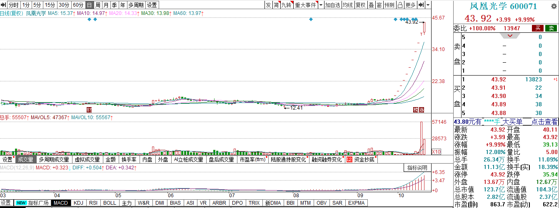
Task: Click the arrow icon left of 分时
Action: (3, 5)
